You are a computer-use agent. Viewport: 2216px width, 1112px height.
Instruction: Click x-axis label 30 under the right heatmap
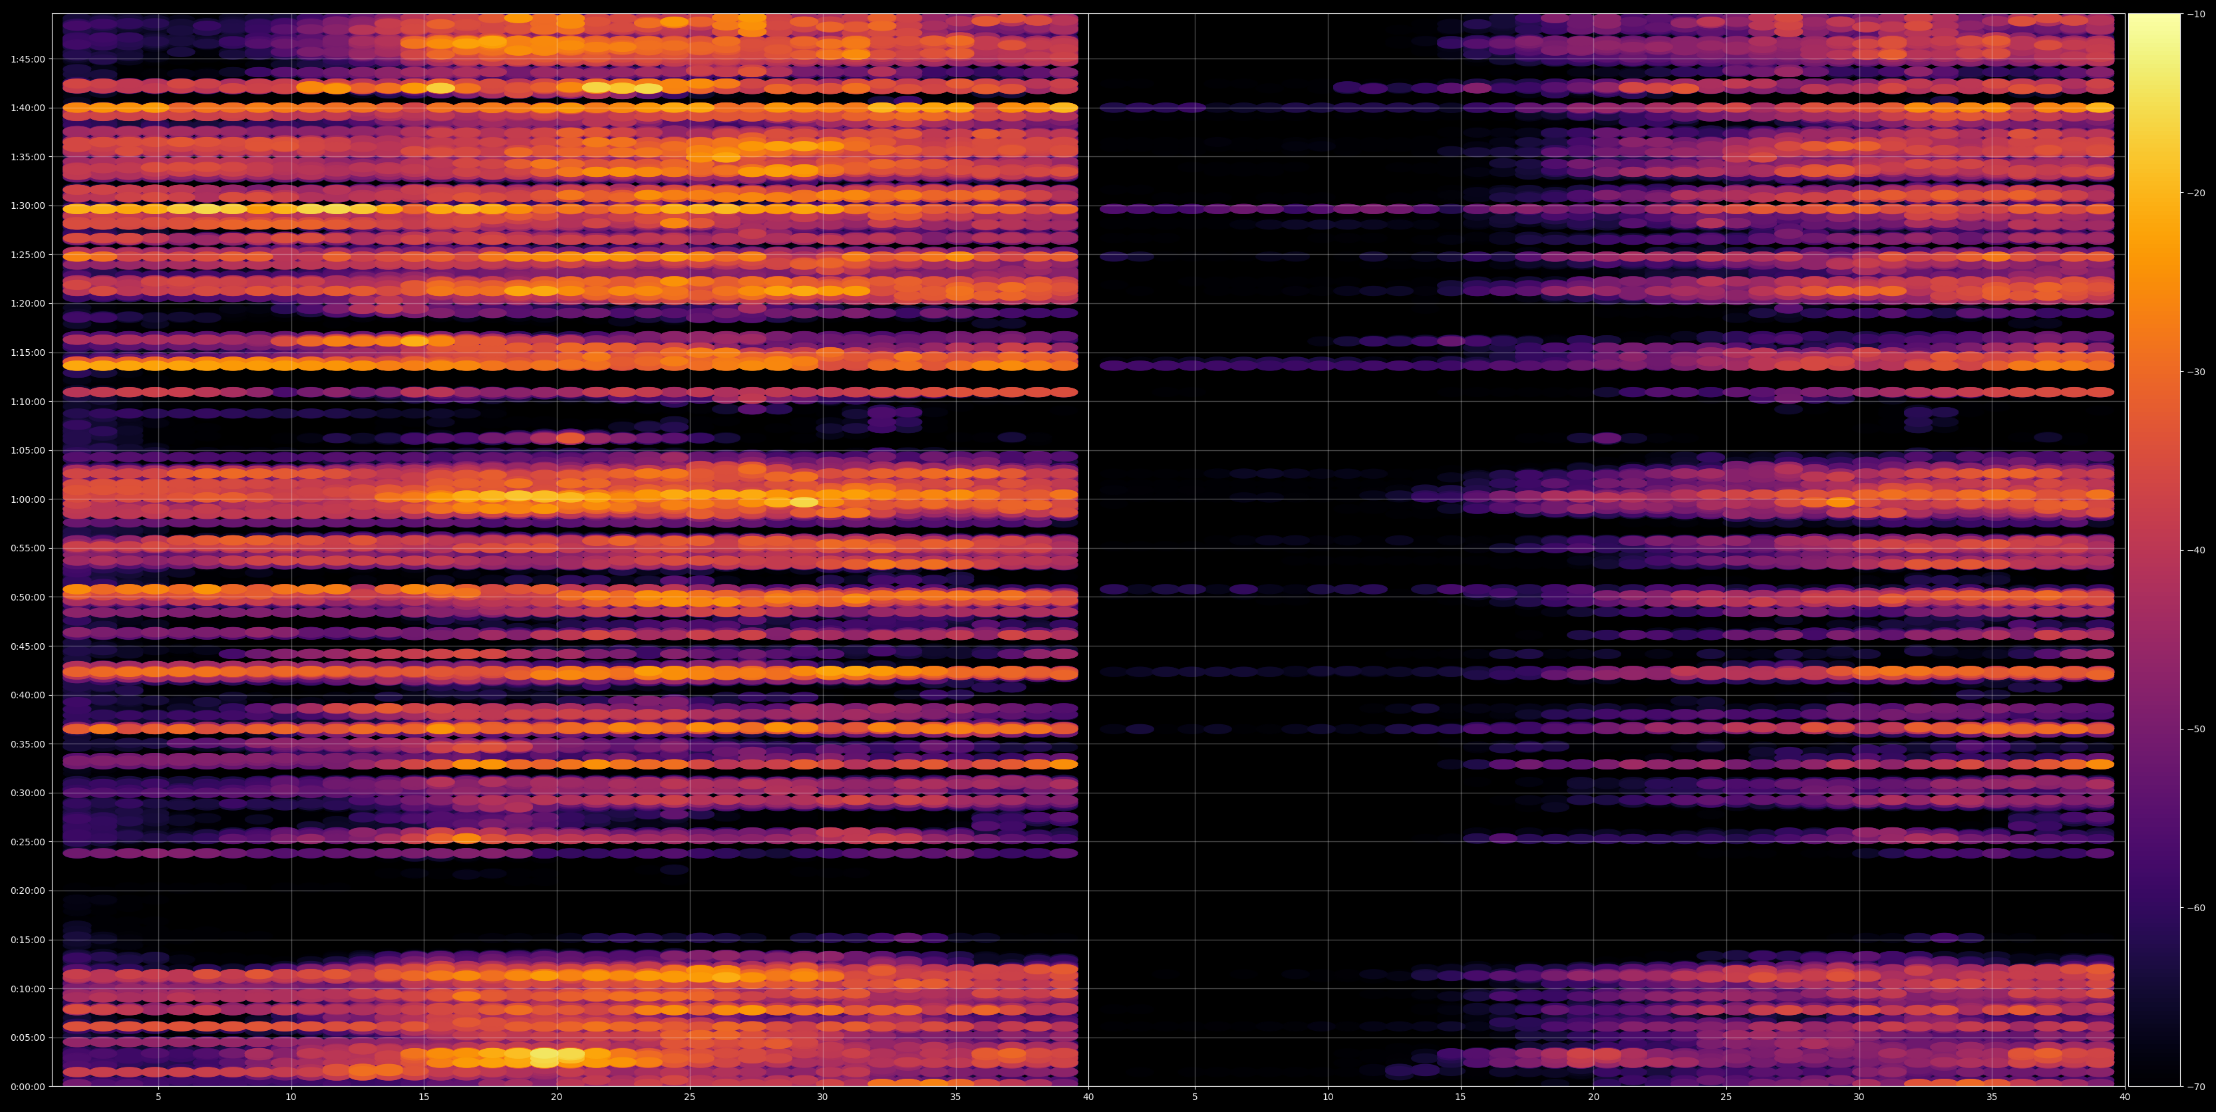(x=1859, y=1097)
